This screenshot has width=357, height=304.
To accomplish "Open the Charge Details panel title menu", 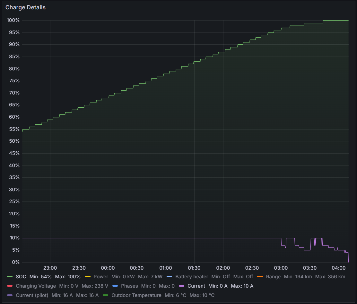I will [25, 7].
